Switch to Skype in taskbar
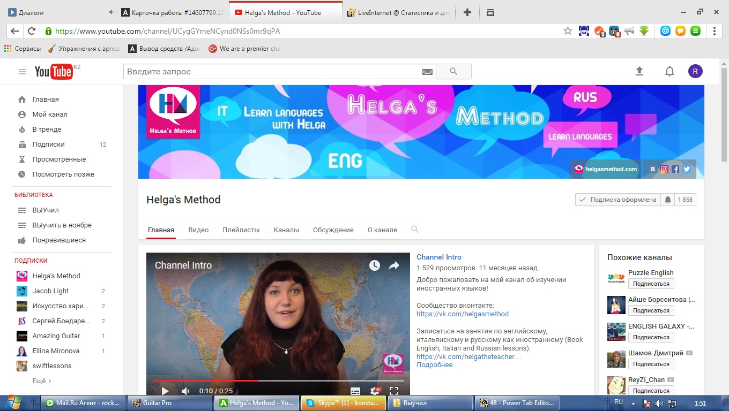Image resolution: width=729 pixels, height=411 pixels. 344,403
